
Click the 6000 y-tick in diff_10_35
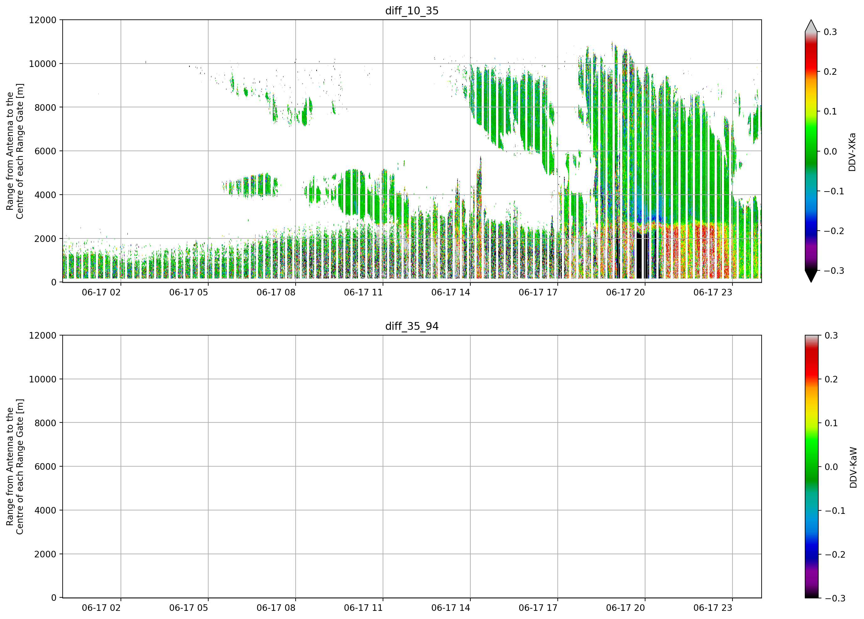[45, 151]
